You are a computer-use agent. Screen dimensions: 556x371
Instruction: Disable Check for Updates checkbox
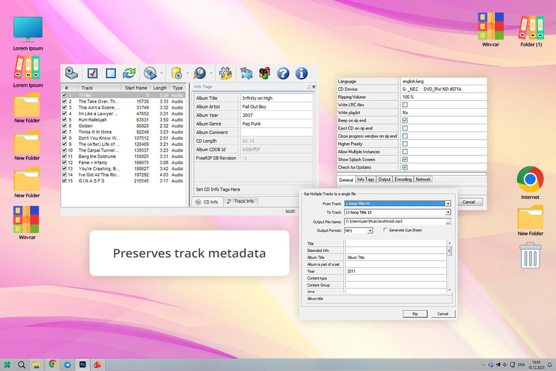coord(405,167)
